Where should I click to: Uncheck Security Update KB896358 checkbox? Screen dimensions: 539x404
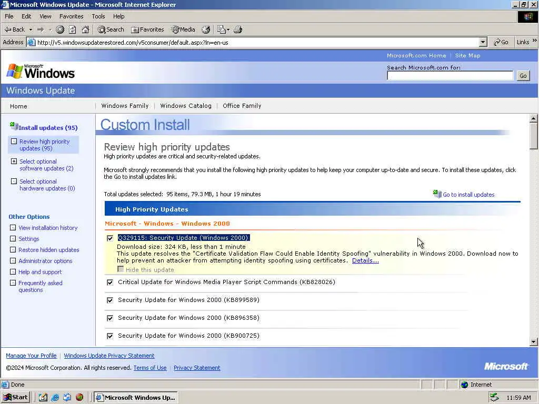click(110, 318)
